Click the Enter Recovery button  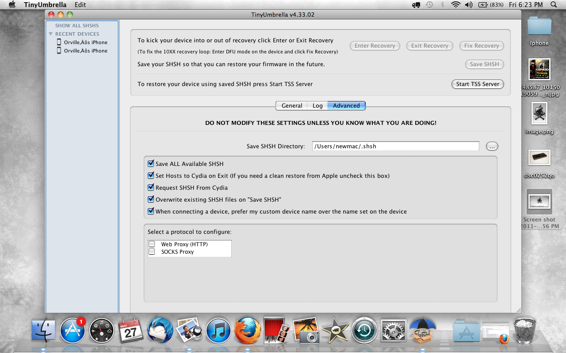coord(375,45)
